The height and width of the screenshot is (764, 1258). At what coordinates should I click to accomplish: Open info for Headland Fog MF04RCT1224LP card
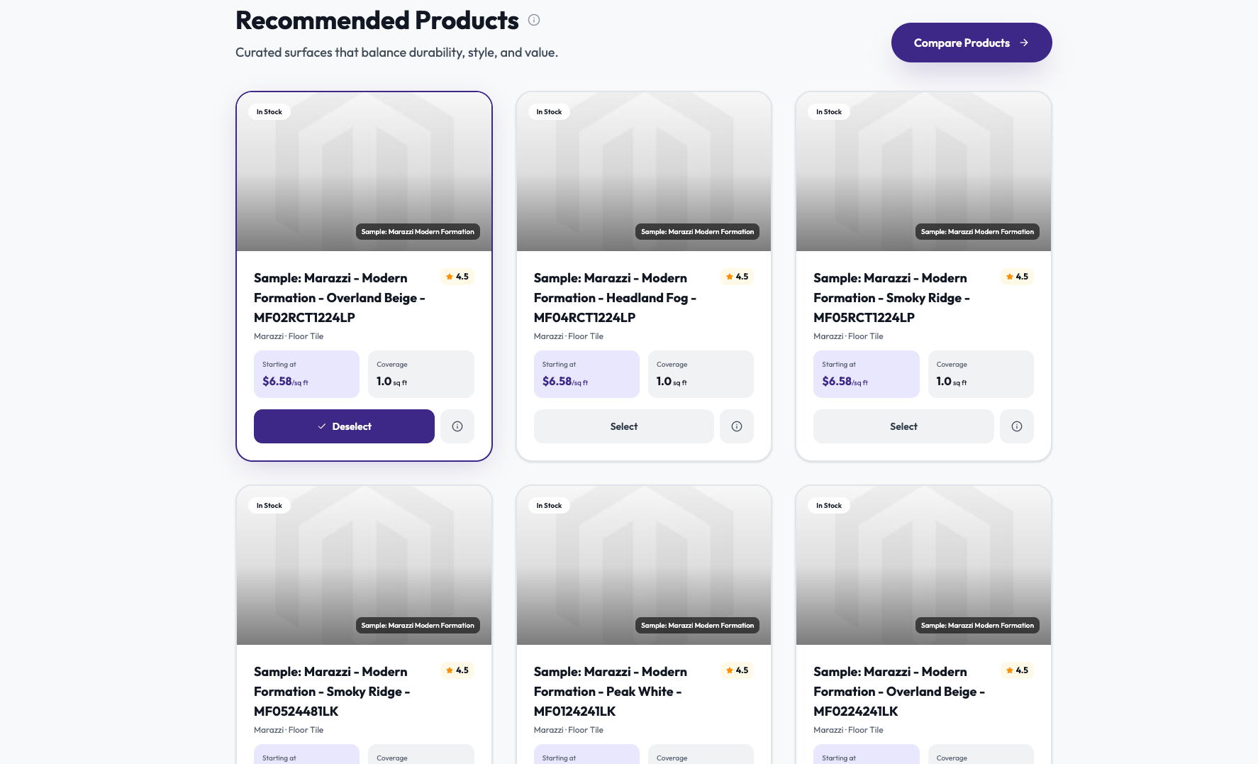pyautogui.click(x=737, y=426)
